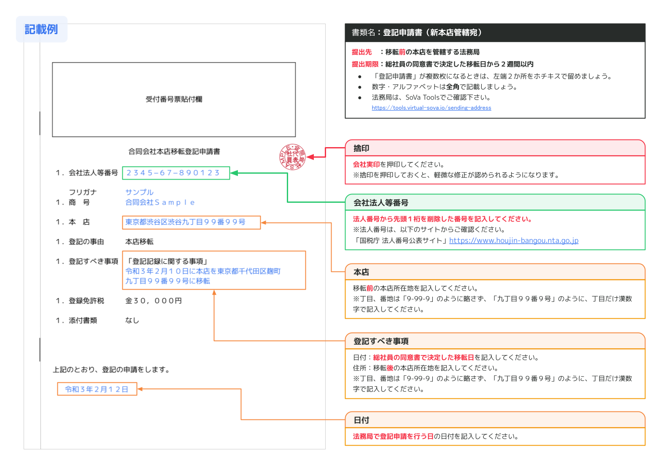Click the head office address 東京都渋谷区渋谷九丁目

pos(191,222)
